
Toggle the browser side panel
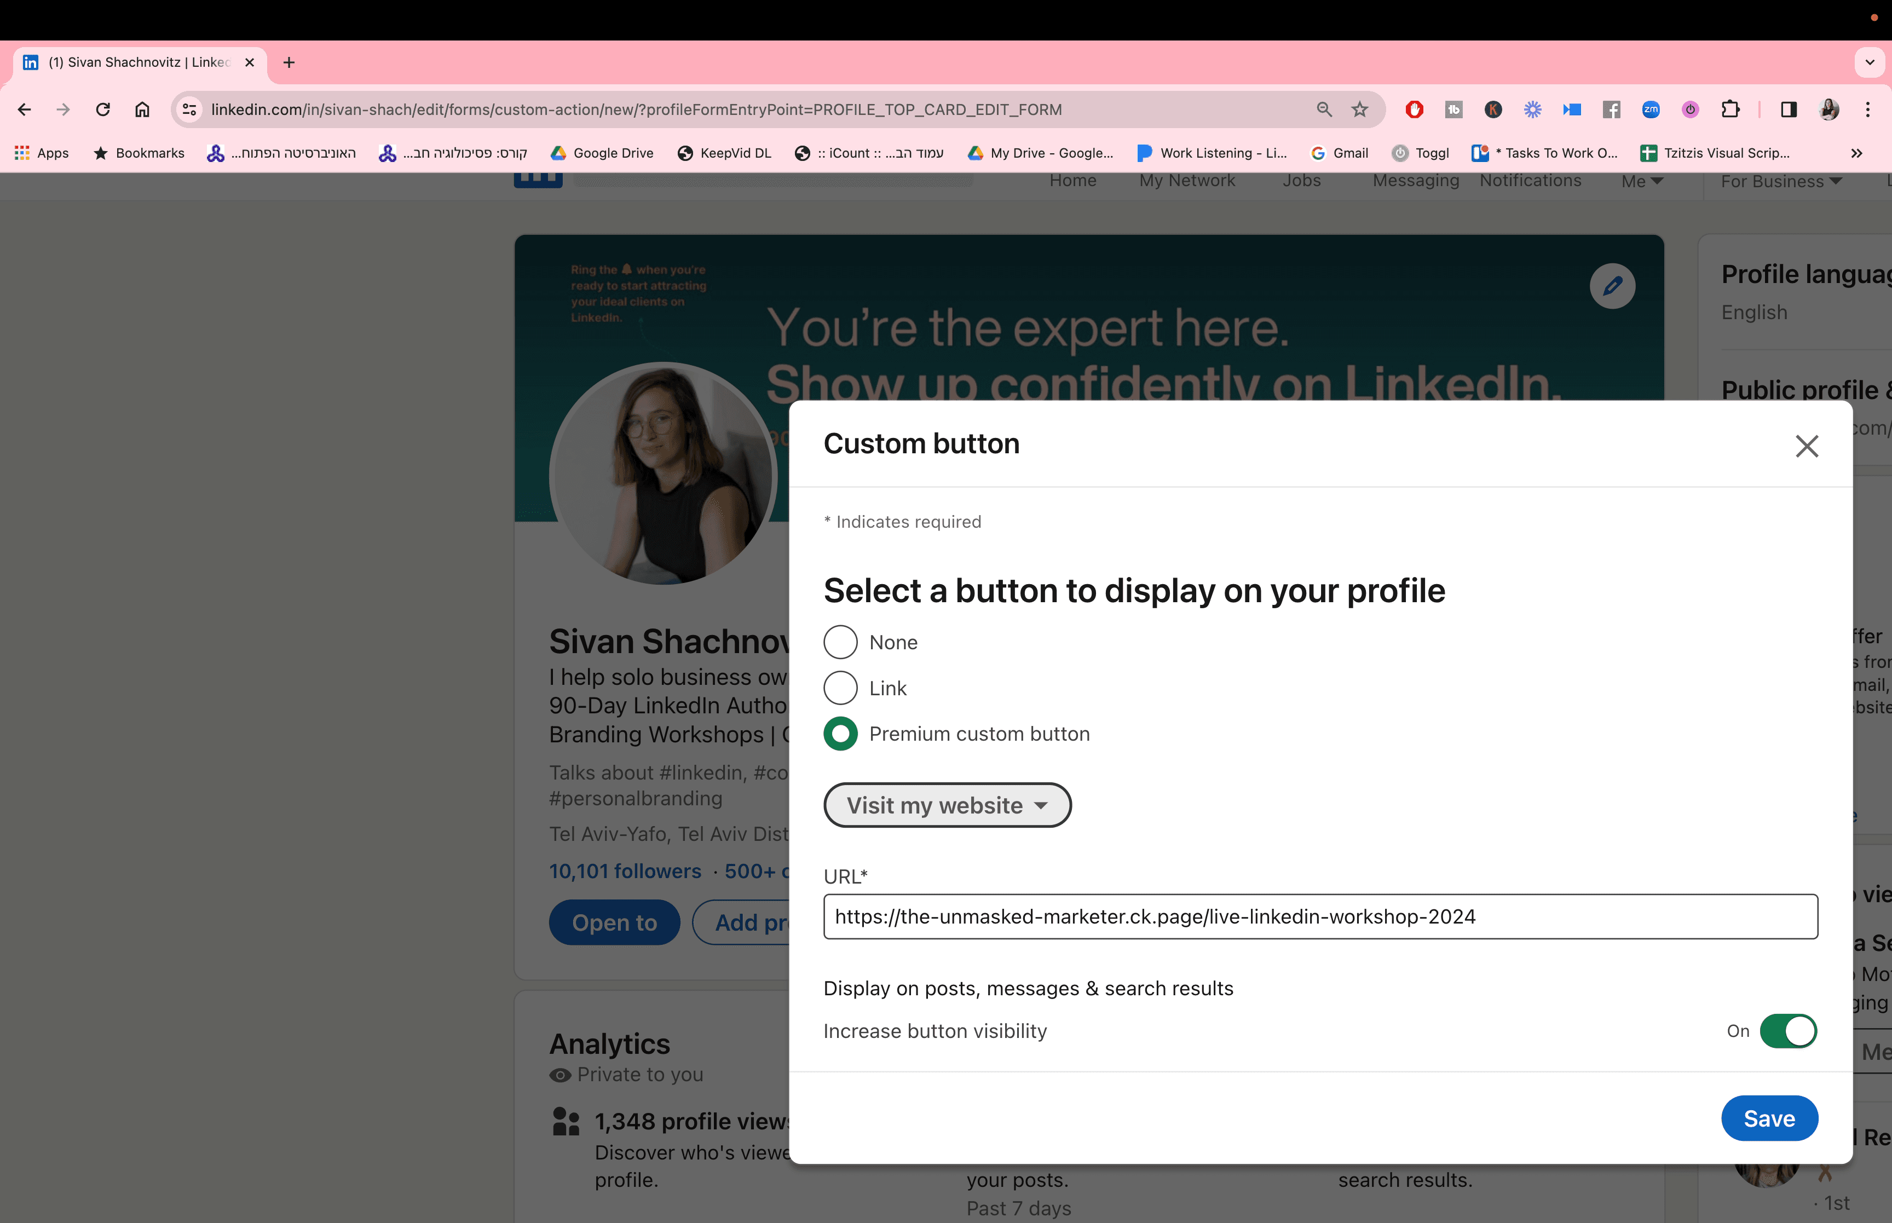tap(1789, 109)
